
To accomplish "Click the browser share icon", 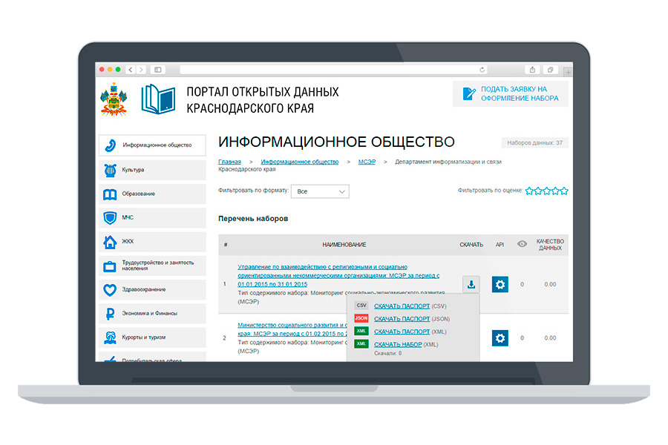I will [x=532, y=70].
